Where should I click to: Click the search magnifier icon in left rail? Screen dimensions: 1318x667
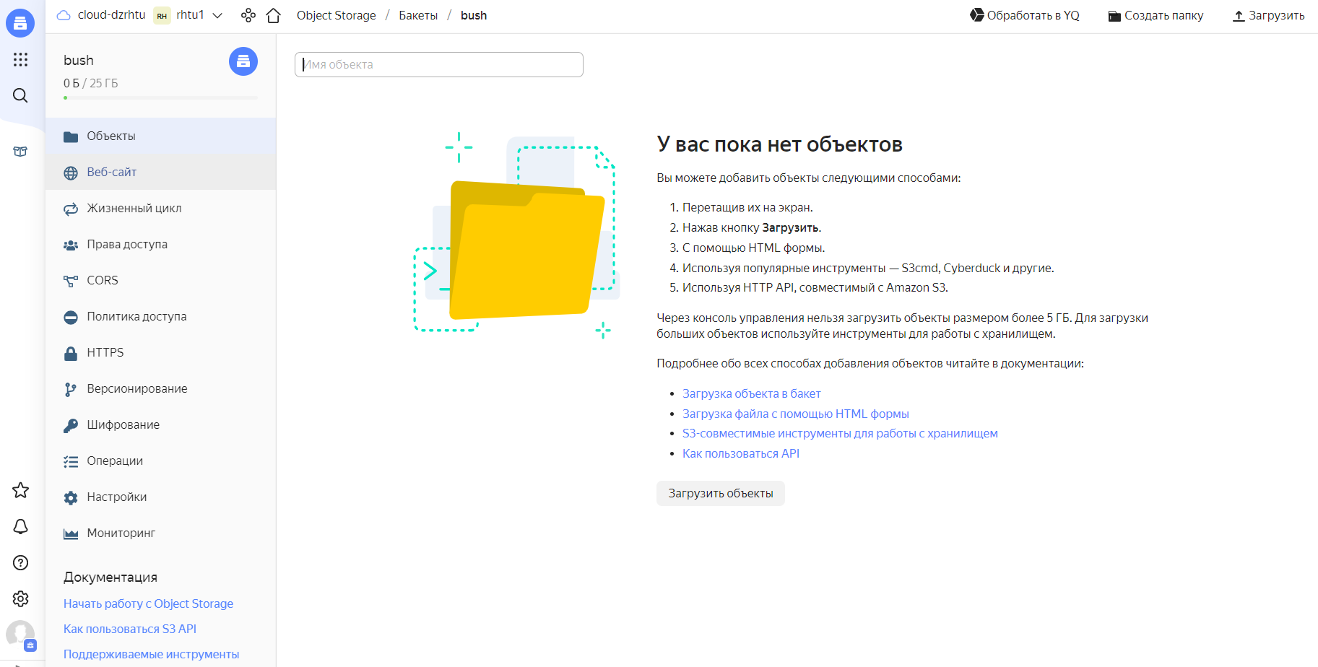[x=20, y=95]
